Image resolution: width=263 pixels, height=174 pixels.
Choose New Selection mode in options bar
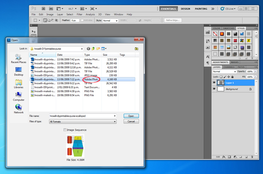click(45, 20)
